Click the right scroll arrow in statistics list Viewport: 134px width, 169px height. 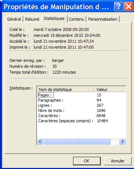pos(122,142)
